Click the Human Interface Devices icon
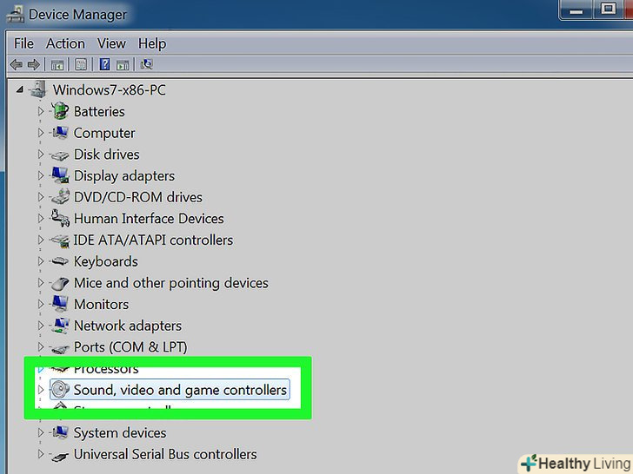The image size is (633, 474). [x=60, y=218]
